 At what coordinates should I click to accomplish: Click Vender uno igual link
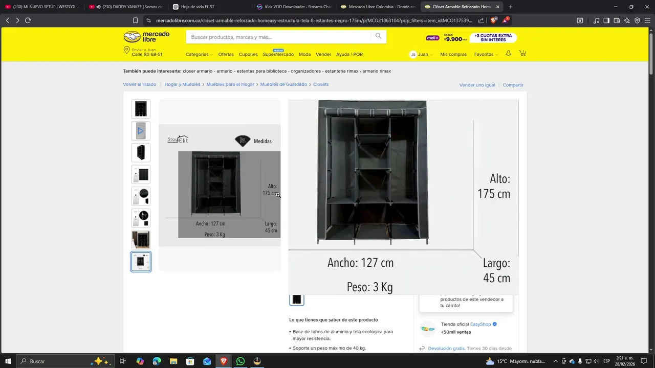(x=477, y=85)
